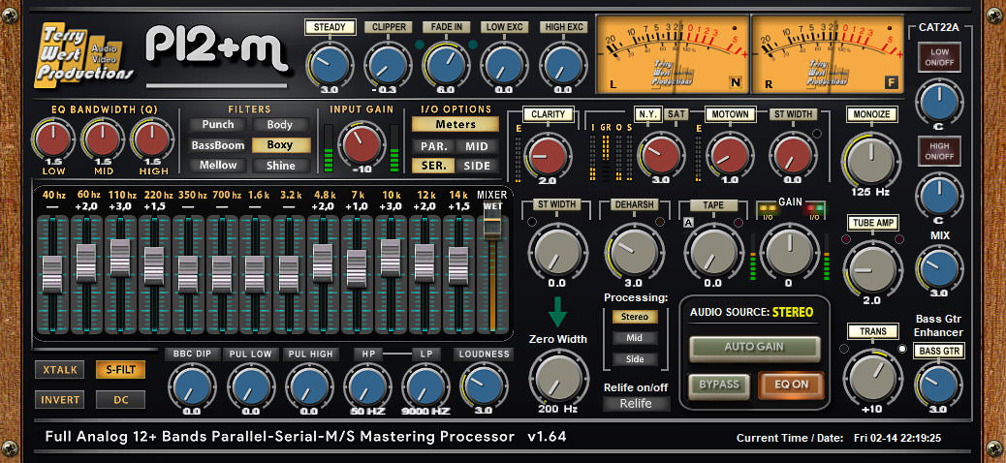
Task: Click the LP 9000 HZ knob
Action: 425,386
